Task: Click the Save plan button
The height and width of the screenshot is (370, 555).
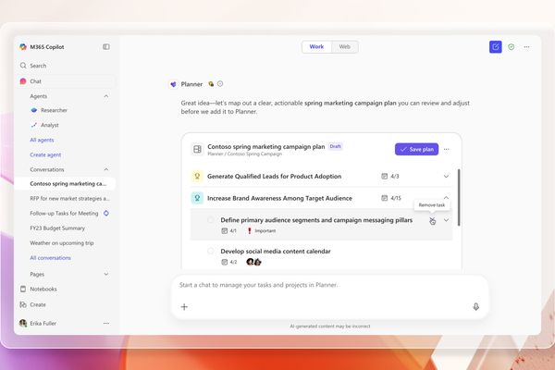Action: point(416,150)
